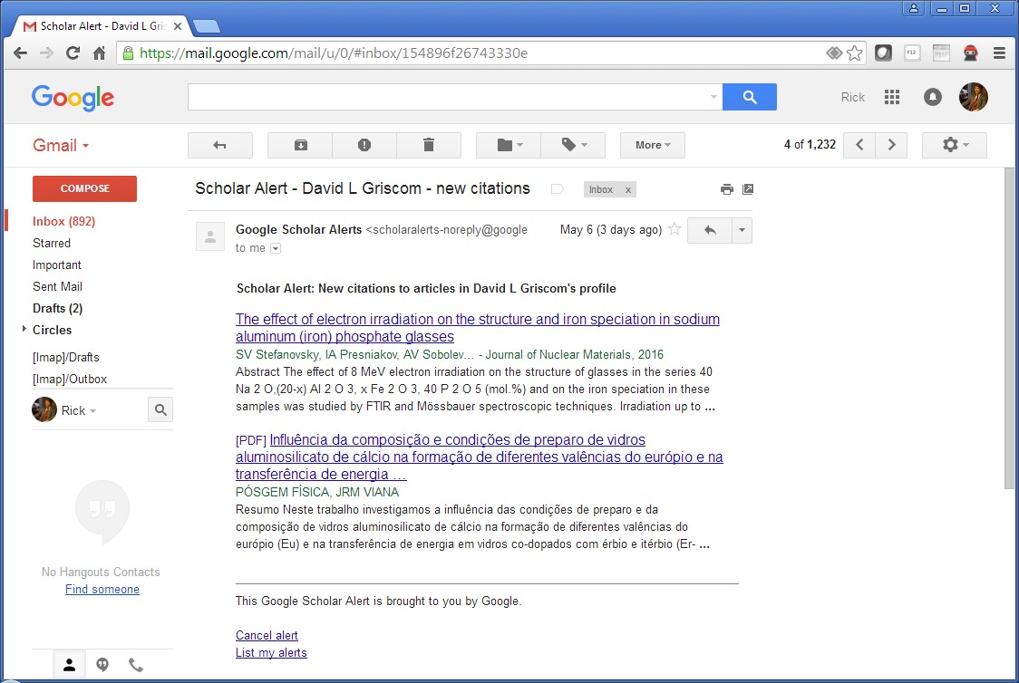Open the electron irradiation article link

click(478, 328)
